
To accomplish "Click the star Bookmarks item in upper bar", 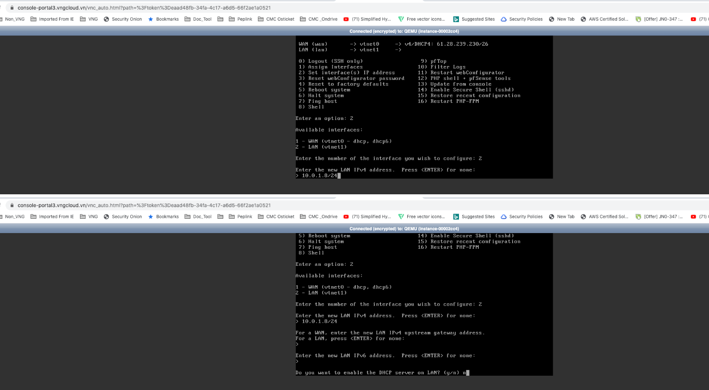I will tap(163, 19).
